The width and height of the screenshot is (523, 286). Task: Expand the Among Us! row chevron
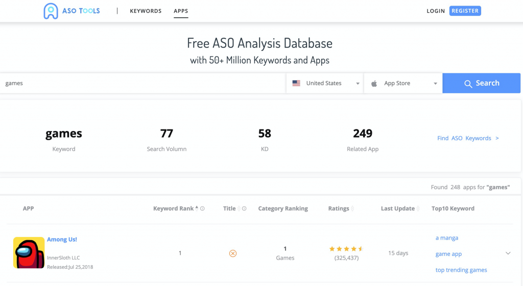508,253
